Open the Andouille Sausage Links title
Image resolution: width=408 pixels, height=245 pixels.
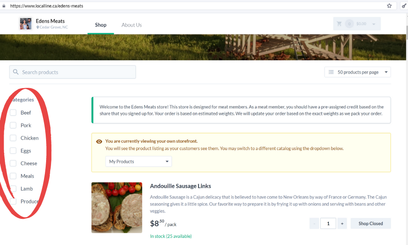pyautogui.click(x=180, y=186)
